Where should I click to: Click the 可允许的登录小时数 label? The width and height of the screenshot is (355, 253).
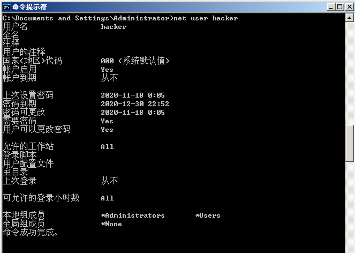[41, 198]
